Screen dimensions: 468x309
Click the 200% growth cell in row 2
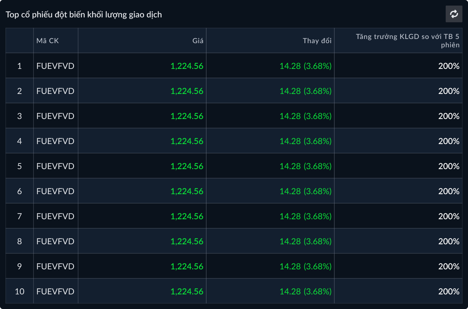pos(448,91)
